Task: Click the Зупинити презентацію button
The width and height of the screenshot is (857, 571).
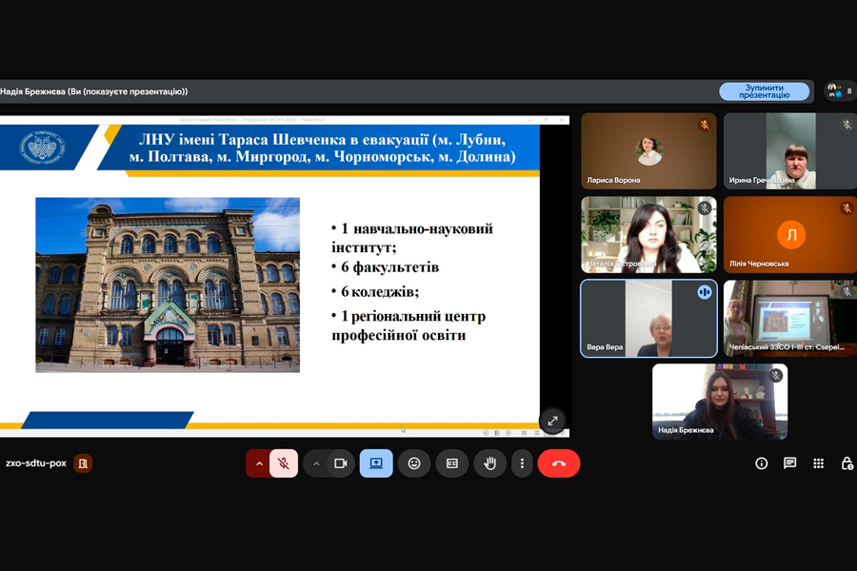Action: point(764,91)
